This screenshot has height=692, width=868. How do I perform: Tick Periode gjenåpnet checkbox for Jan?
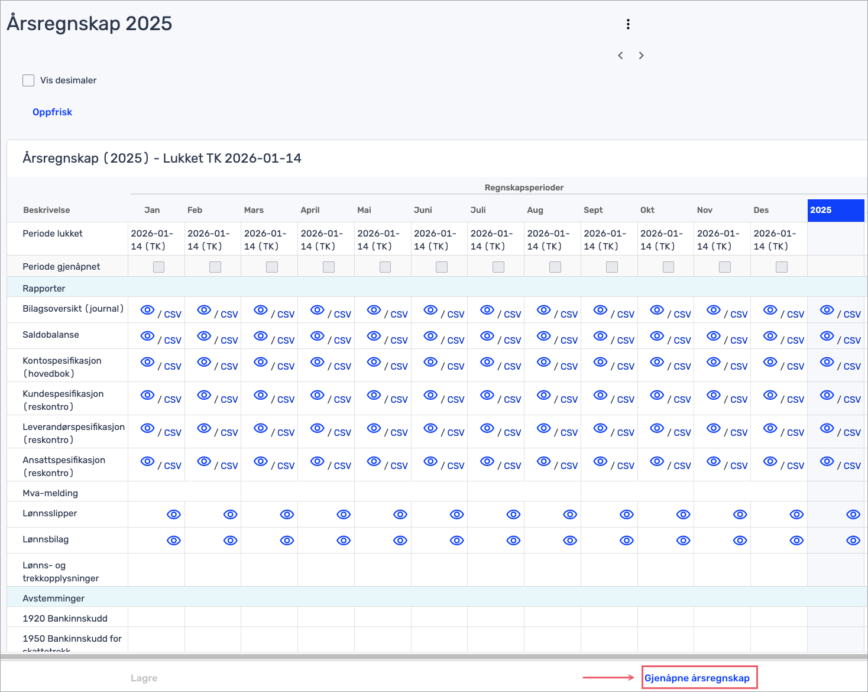158,267
